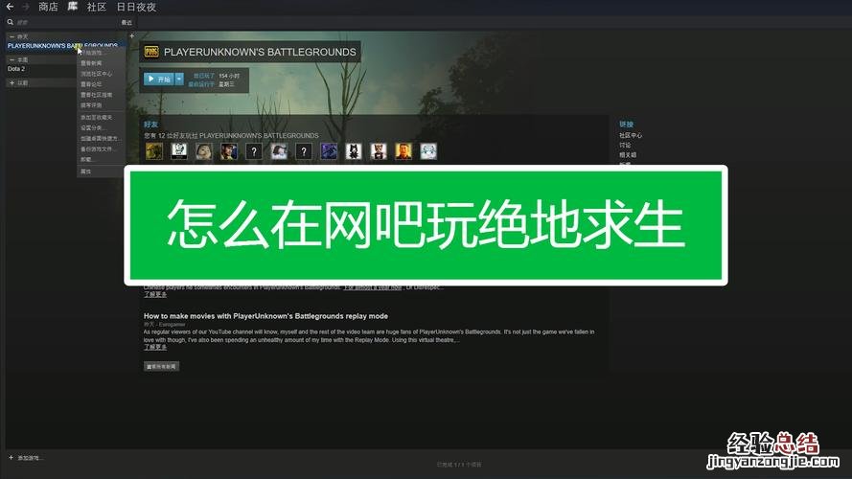Choose 创建桌面快捷方式 in the context menu
852x479 pixels.
point(101,138)
